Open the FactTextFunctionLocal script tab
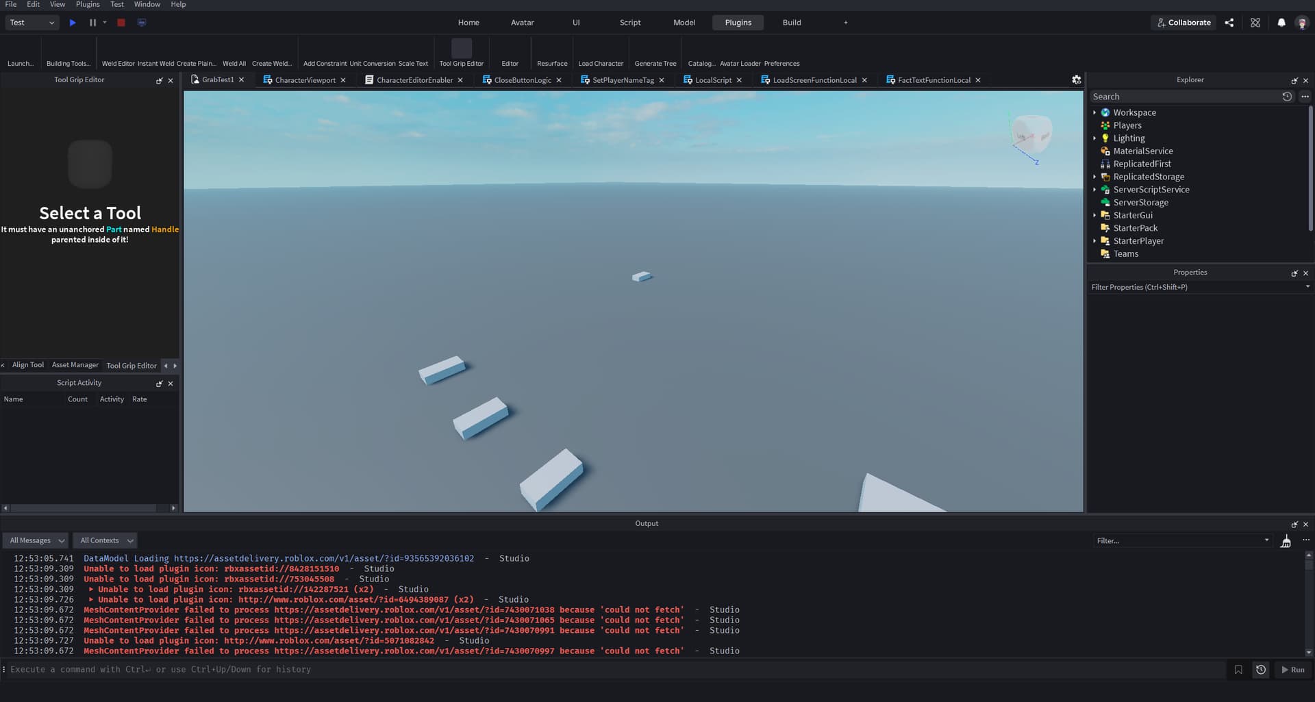Viewport: 1315px width, 702px height. click(934, 80)
